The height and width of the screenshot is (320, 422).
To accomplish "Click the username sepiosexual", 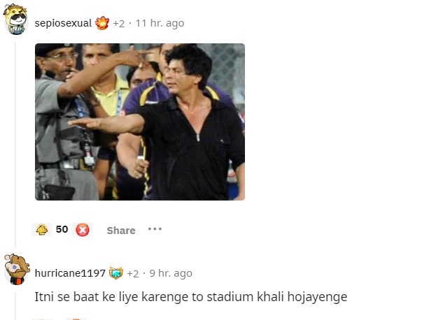I will (x=63, y=23).
